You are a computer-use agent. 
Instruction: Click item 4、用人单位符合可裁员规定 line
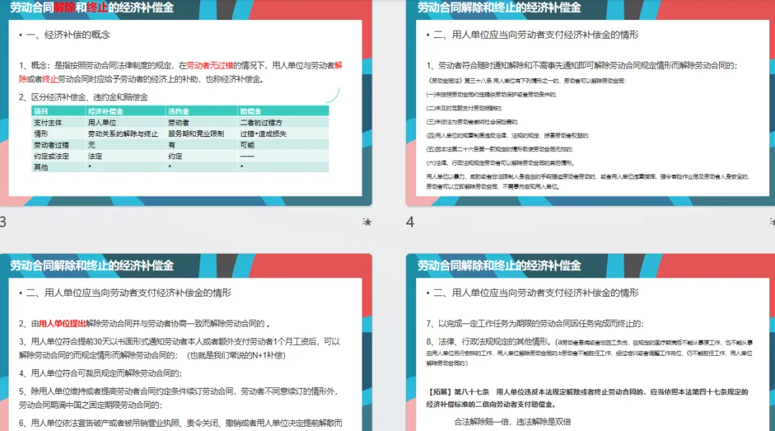tap(101, 373)
